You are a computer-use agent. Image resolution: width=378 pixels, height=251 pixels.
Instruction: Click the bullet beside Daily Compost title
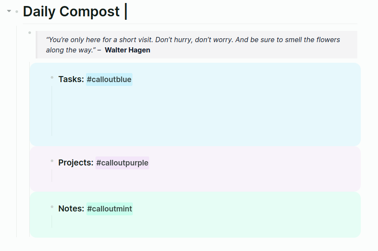pos(17,11)
